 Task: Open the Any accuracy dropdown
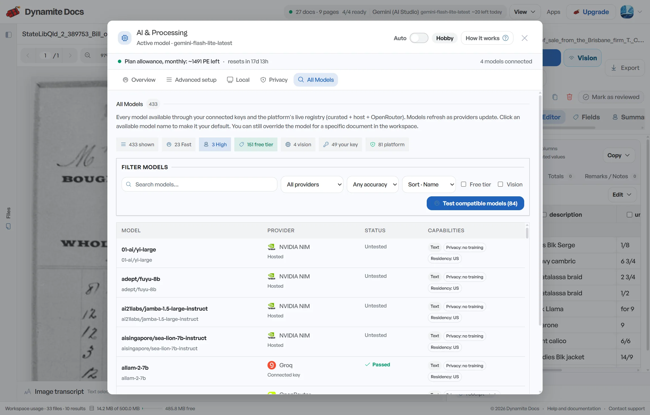[x=373, y=184]
